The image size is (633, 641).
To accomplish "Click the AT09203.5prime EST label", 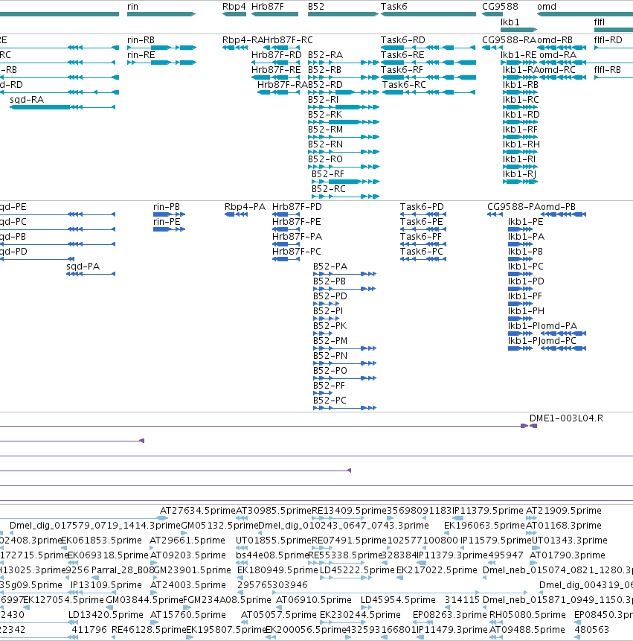I will coord(188,555).
